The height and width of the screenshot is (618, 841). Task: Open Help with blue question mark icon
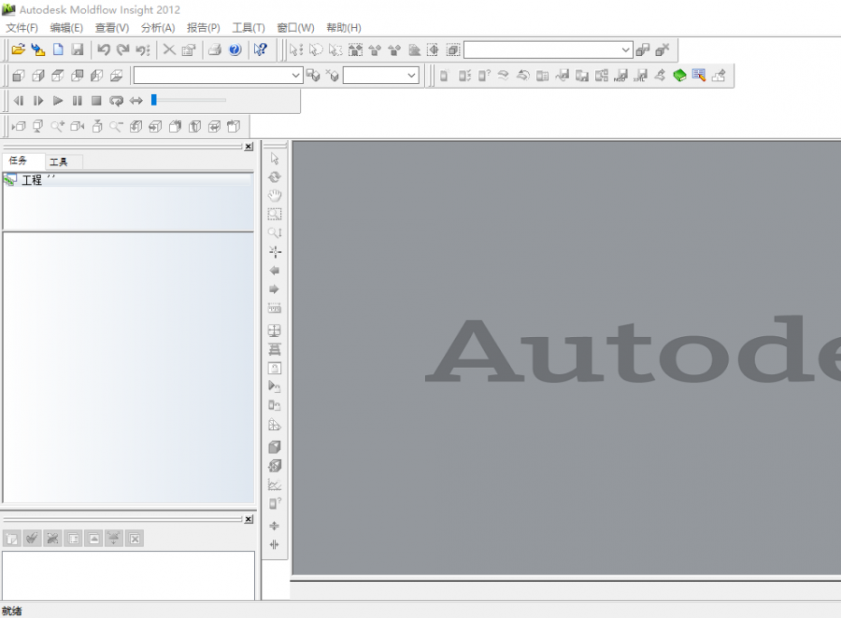235,50
